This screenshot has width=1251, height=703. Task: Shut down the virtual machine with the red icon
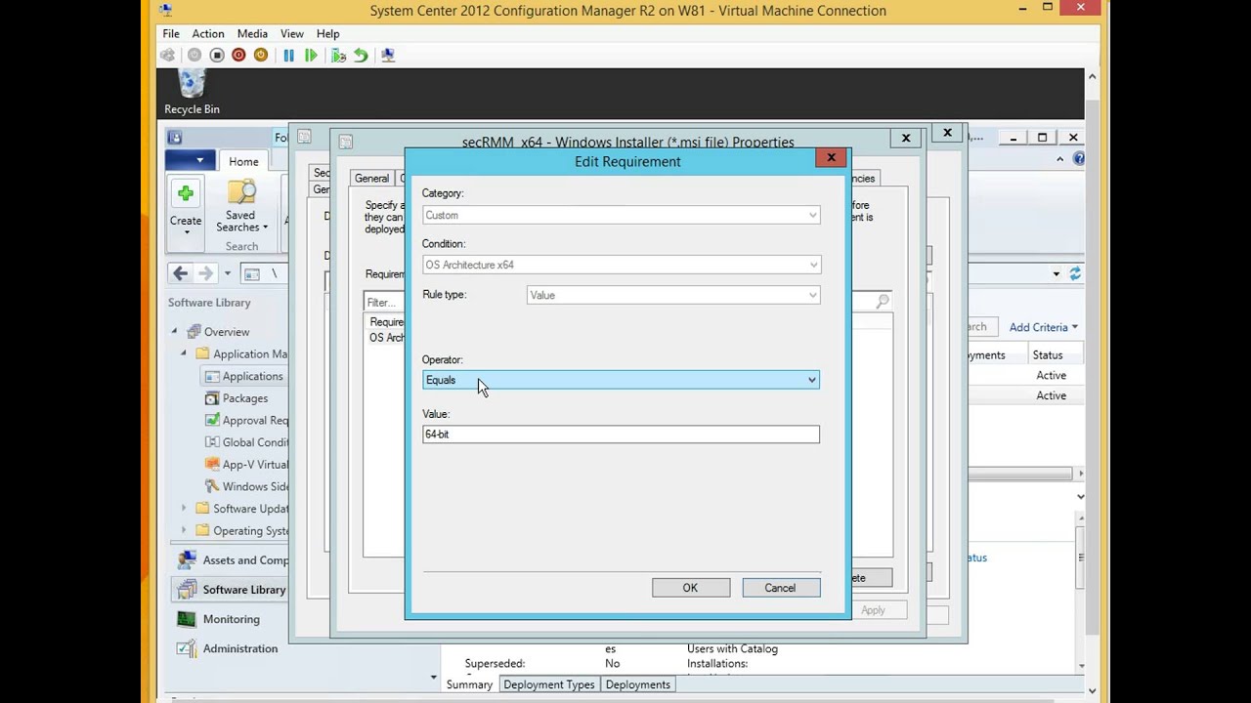(238, 56)
